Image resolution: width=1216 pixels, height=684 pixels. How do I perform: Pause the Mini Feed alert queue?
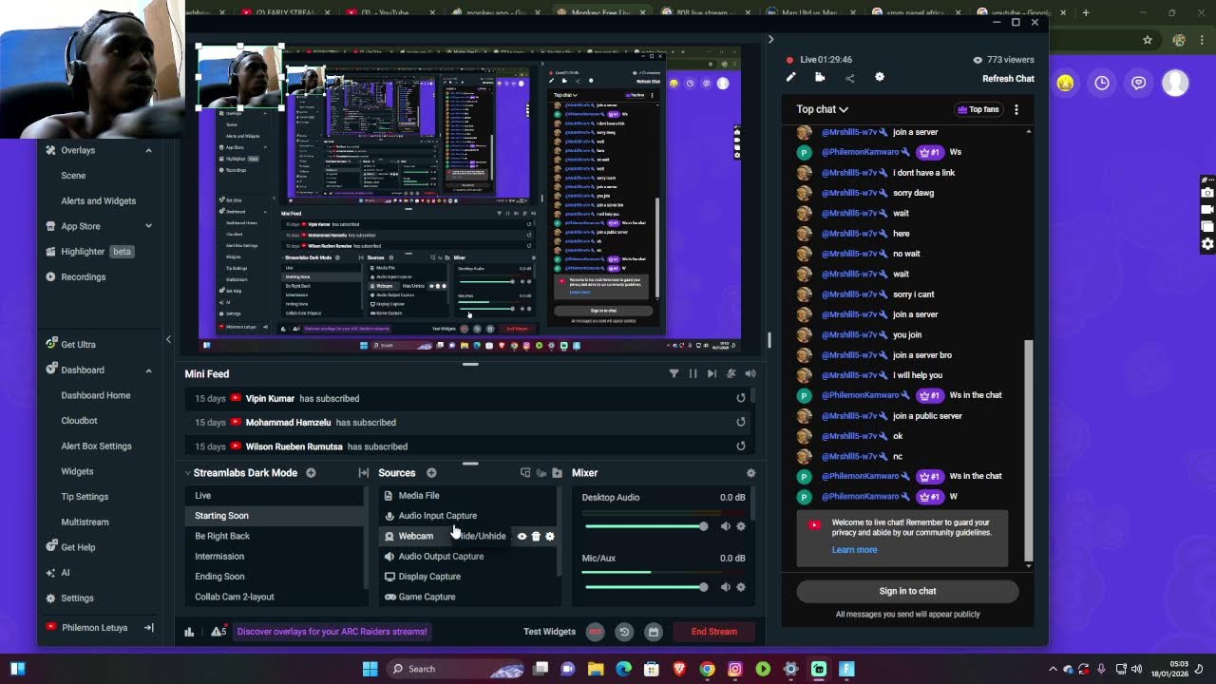coord(693,374)
